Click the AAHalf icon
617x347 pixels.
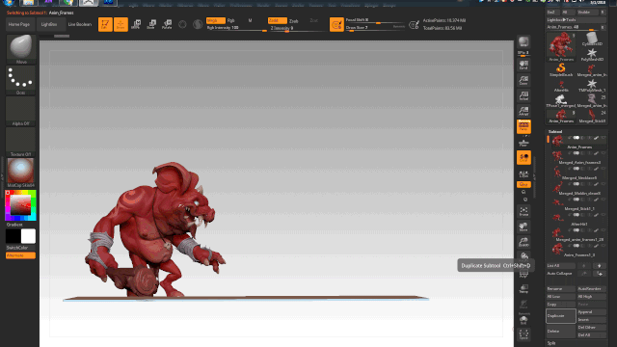tap(523, 111)
